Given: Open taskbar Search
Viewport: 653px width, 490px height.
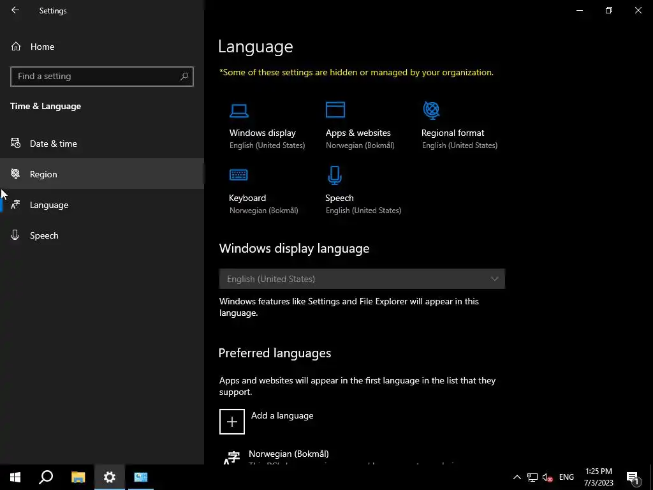Looking at the screenshot, I should click(46, 477).
